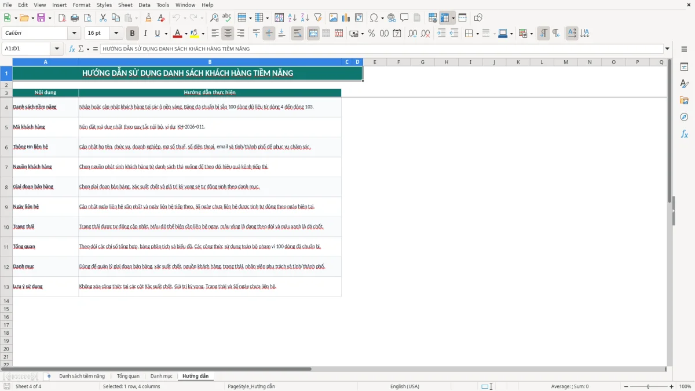The image size is (695, 391).
Task: Click zoom out minus button
Action: pyautogui.click(x=626, y=386)
